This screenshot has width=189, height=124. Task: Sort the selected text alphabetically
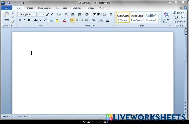tap(105, 15)
